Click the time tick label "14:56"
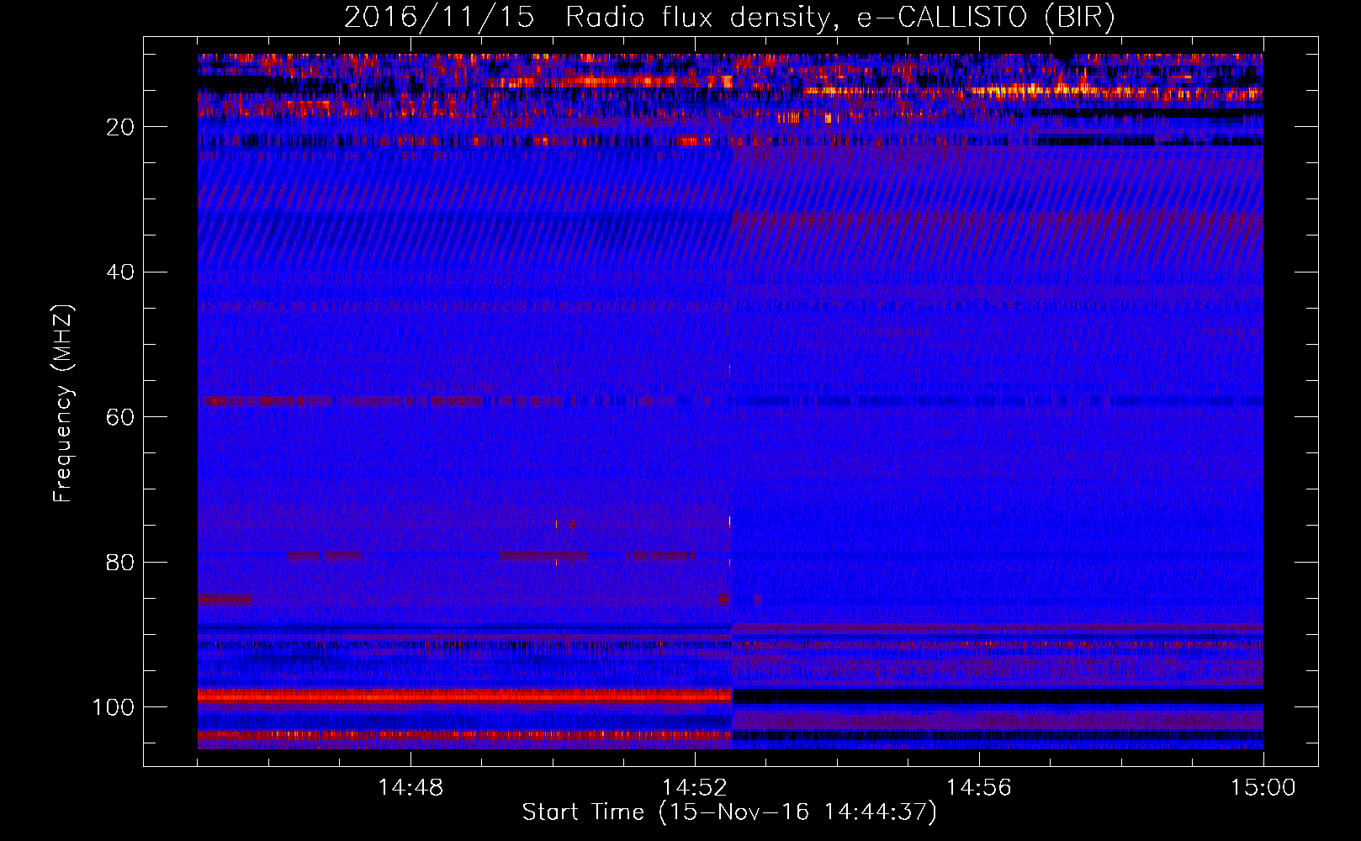 tap(979, 788)
